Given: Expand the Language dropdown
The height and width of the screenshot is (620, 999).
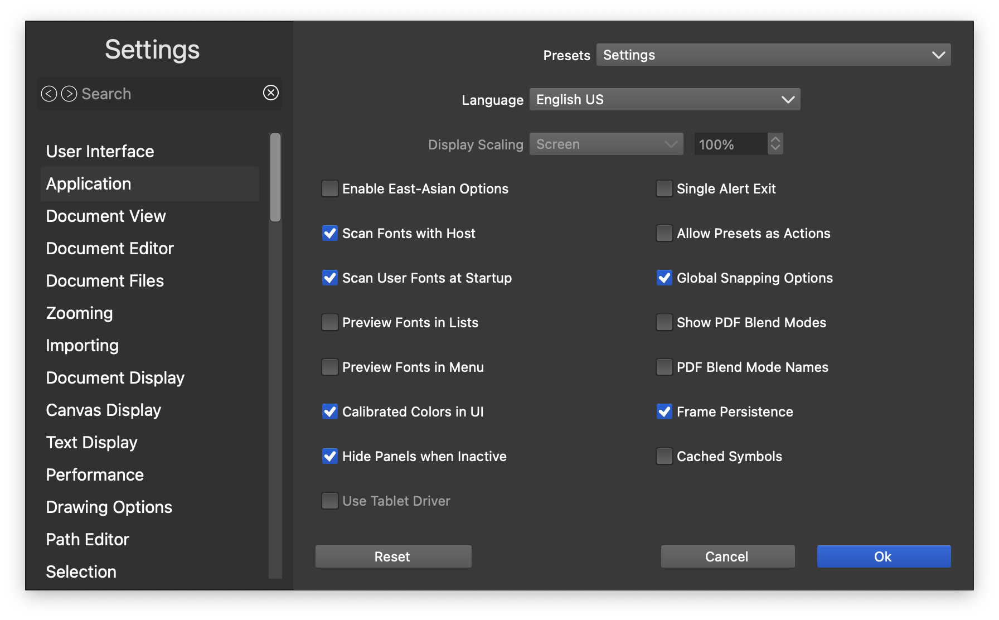Looking at the screenshot, I should tap(665, 99).
